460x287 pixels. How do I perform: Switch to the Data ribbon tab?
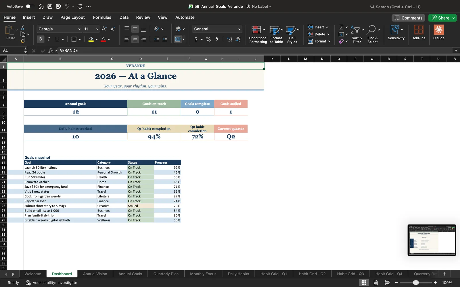point(124,17)
